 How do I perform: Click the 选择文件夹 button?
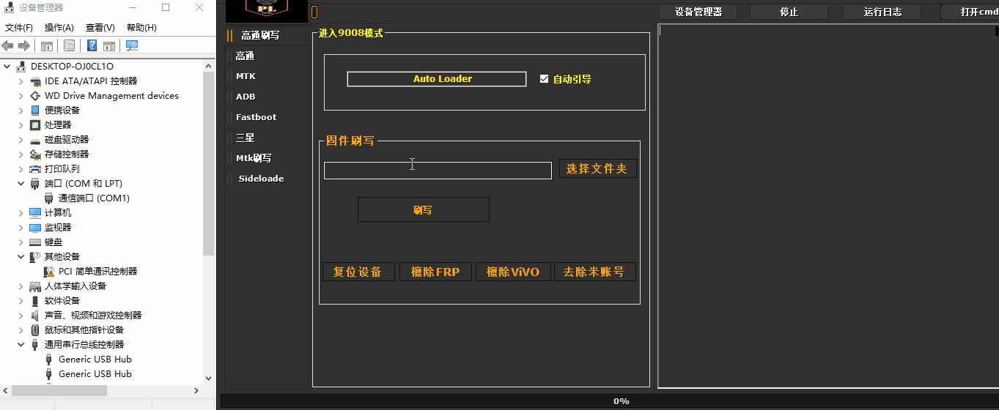[598, 169]
